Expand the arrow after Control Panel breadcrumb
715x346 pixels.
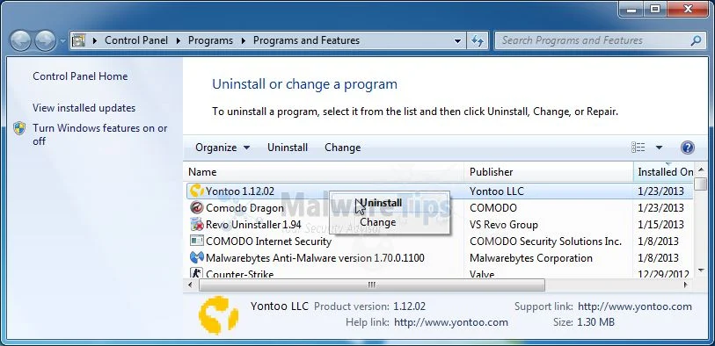[179, 40]
